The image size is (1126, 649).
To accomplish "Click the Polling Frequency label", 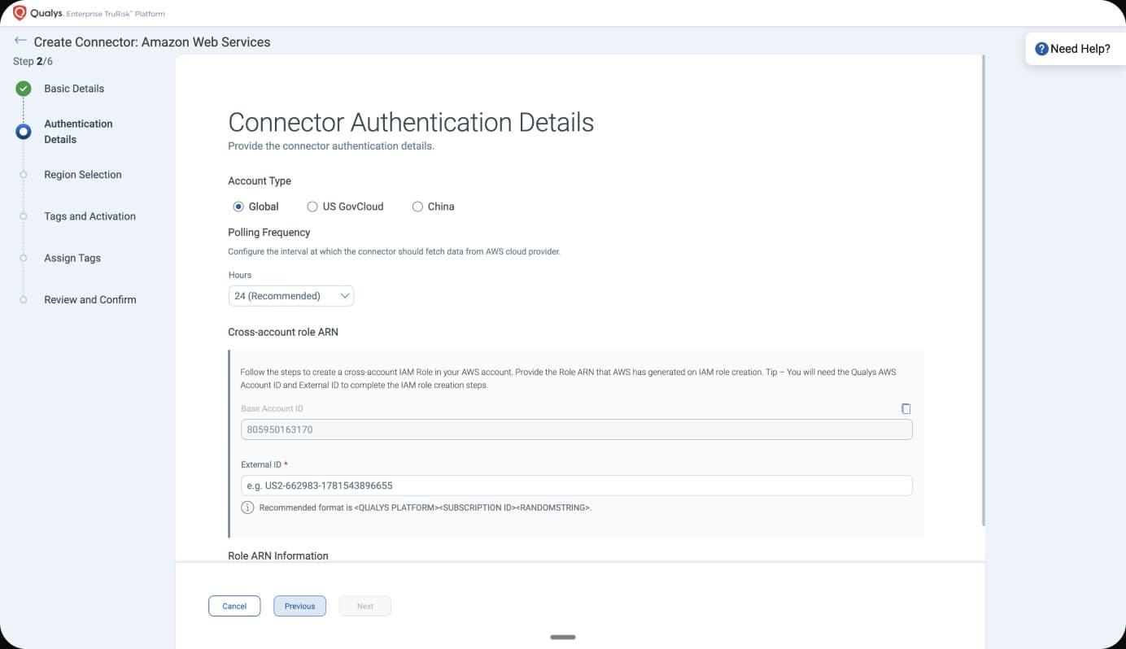I will (269, 232).
